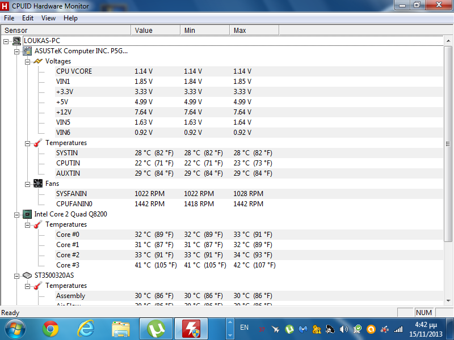Click the satellite dish tray icon
454x340 pixels.
330,329
